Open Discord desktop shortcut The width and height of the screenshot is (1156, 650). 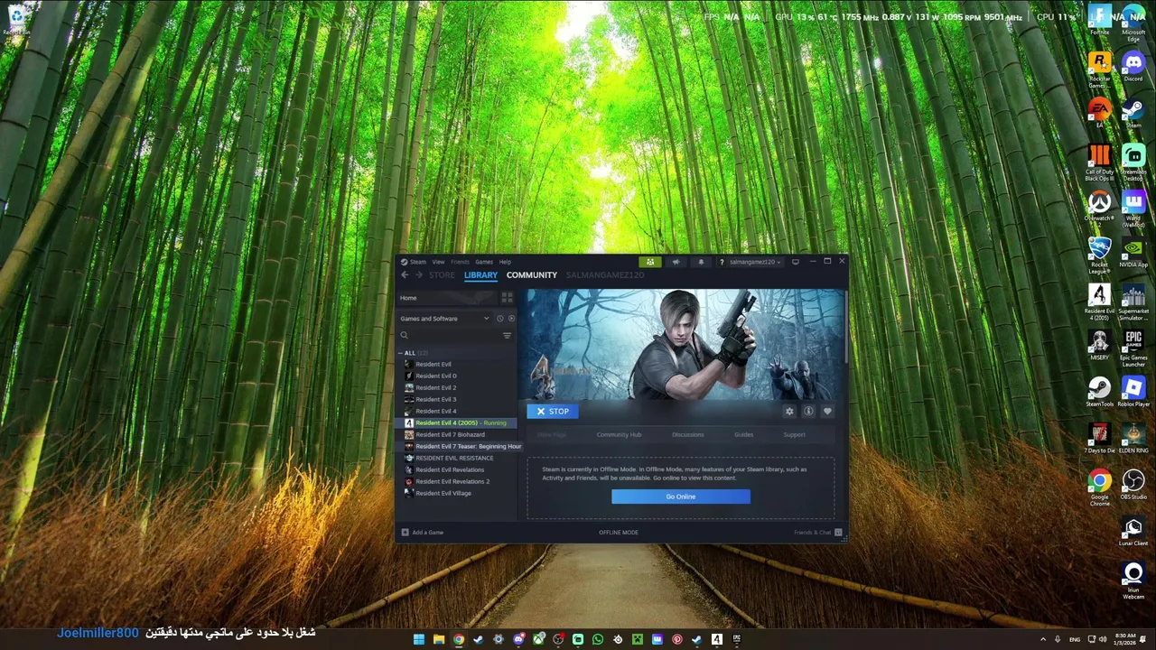click(x=1133, y=67)
